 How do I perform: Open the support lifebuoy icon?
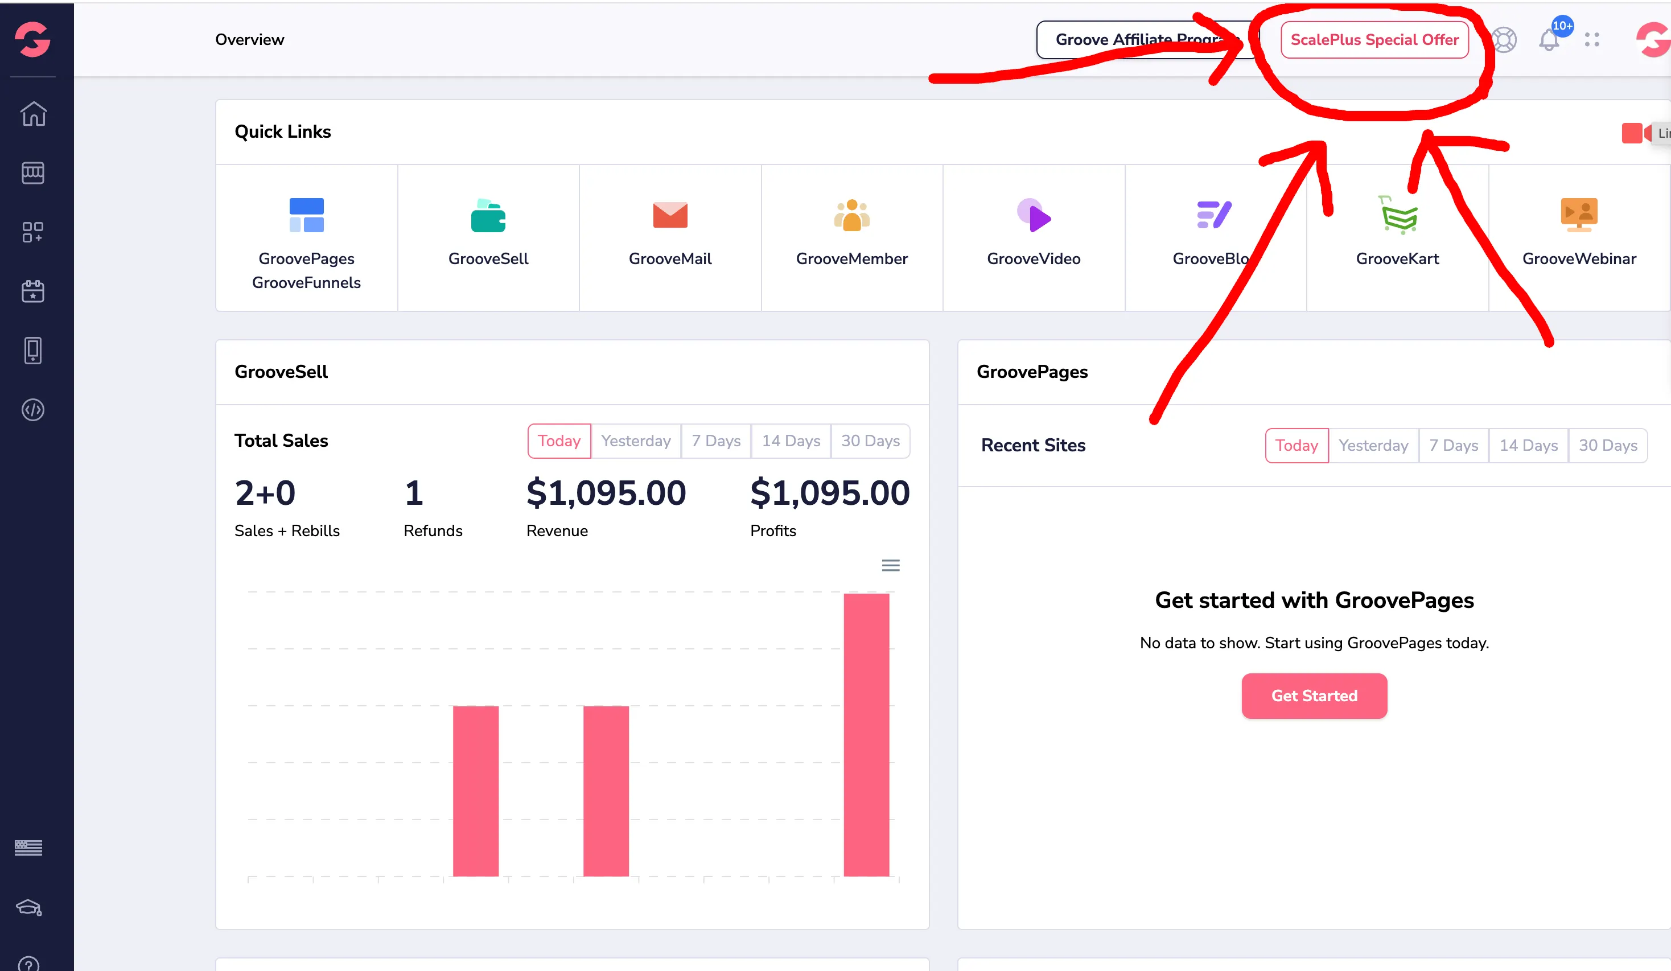[1504, 40]
